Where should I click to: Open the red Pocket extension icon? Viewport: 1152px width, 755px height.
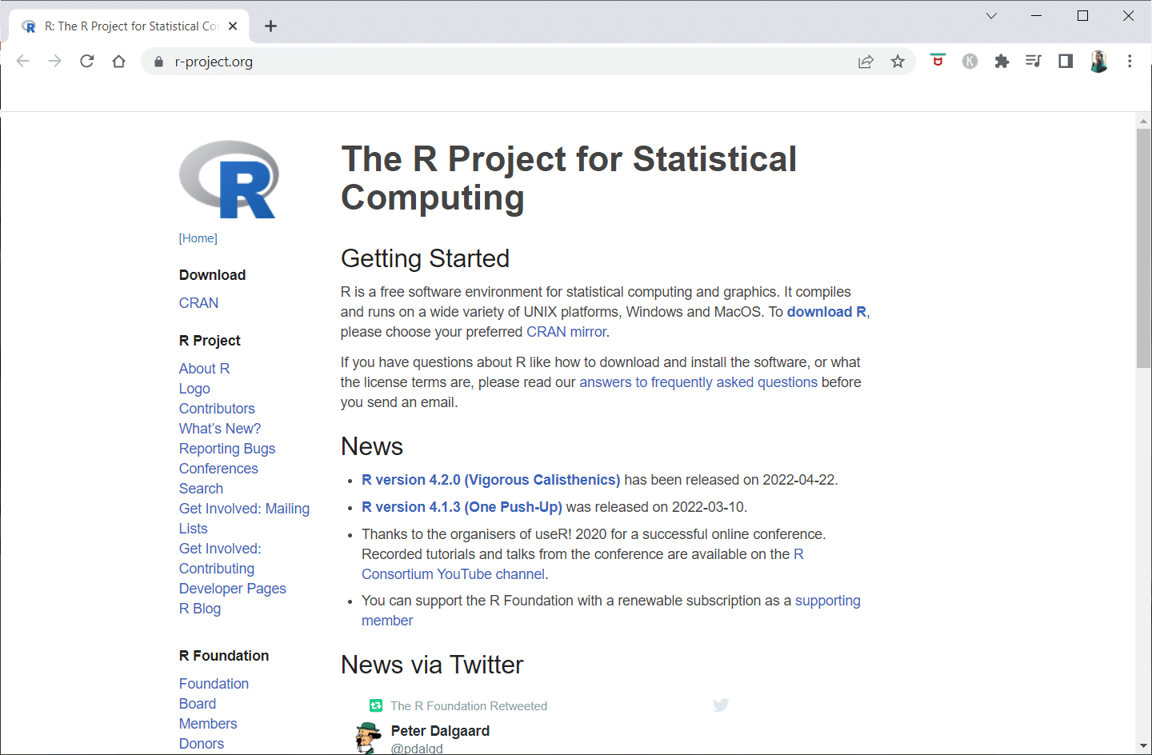(938, 60)
